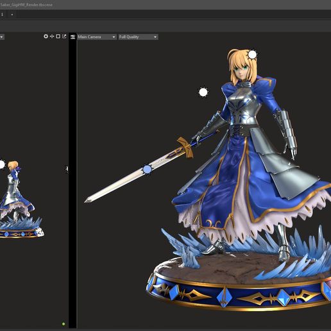Click the square maximize-viewport icon
The height and width of the screenshot is (331, 331).
coord(58,37)
